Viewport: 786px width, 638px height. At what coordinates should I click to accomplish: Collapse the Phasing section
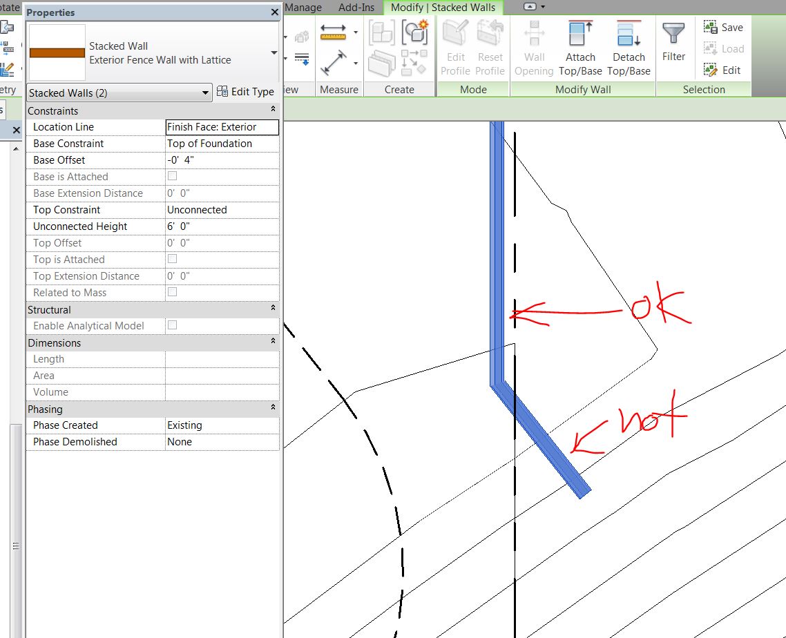pos(274,407)
